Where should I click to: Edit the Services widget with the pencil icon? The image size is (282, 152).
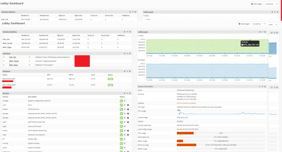click(x=124, y=93)
